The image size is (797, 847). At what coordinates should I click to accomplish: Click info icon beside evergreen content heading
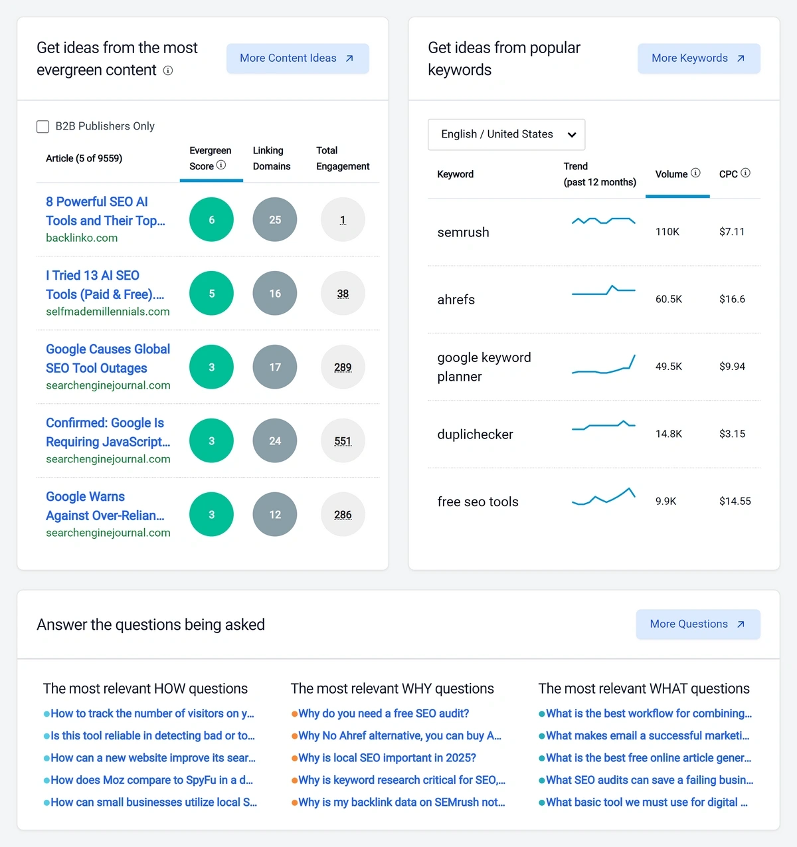tap(168, 70)
